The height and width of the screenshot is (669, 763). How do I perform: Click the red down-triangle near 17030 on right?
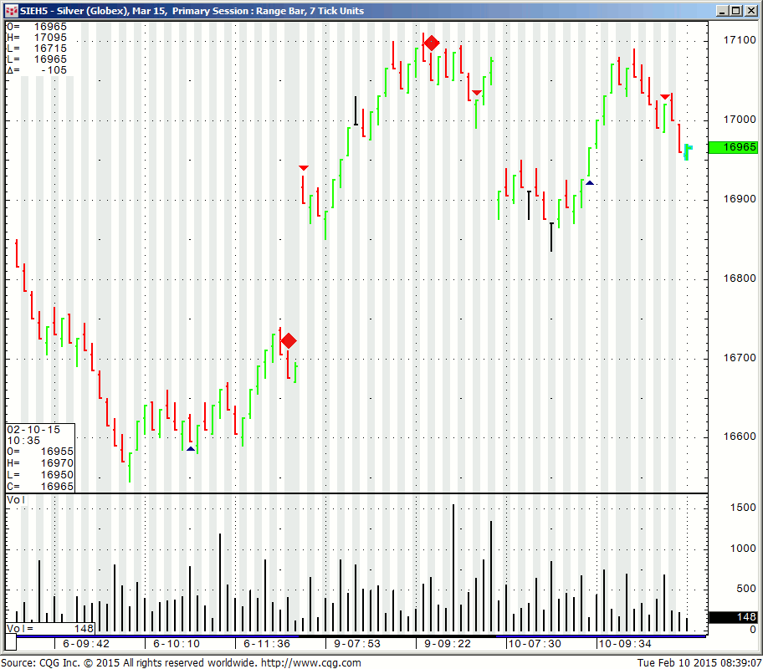665,97
